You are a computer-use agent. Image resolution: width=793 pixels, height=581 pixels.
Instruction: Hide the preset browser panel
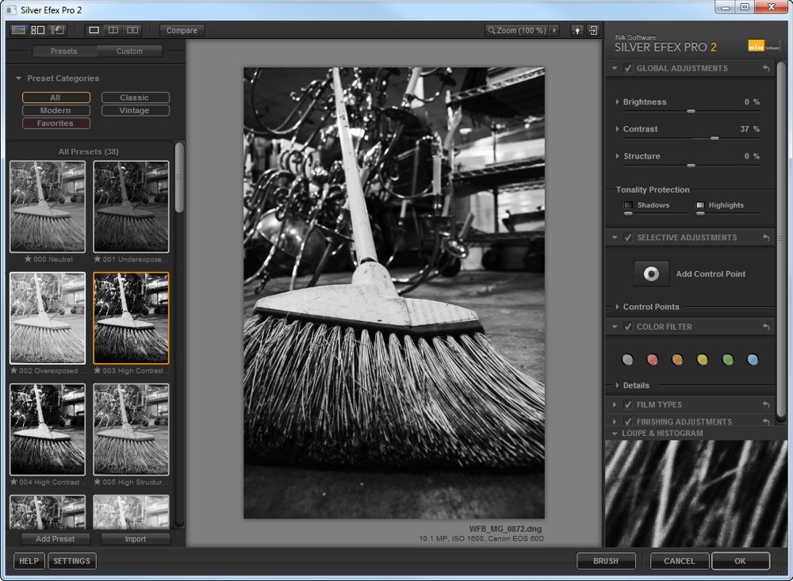click(x=19, y=30)
